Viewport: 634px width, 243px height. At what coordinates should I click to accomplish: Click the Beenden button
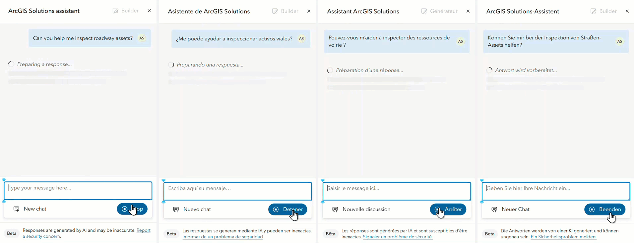point(605,209)
